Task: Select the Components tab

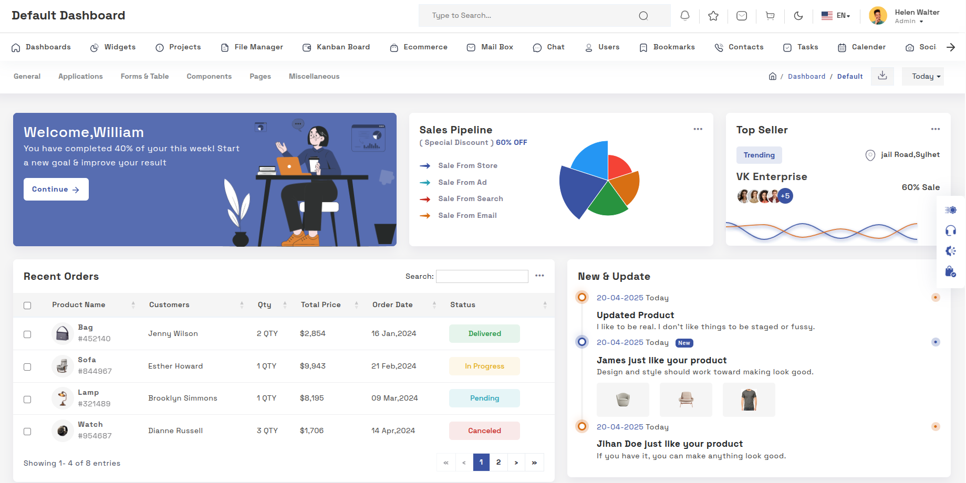Action: click(x=209, y=77)
